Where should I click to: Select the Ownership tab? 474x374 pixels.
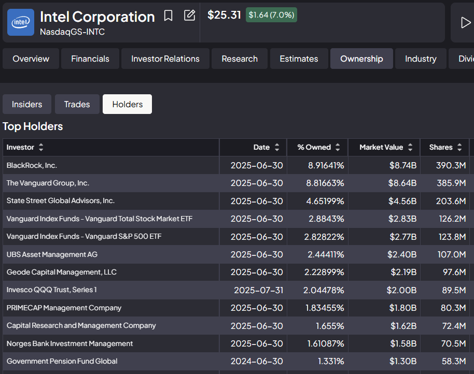tap(361, 59)
